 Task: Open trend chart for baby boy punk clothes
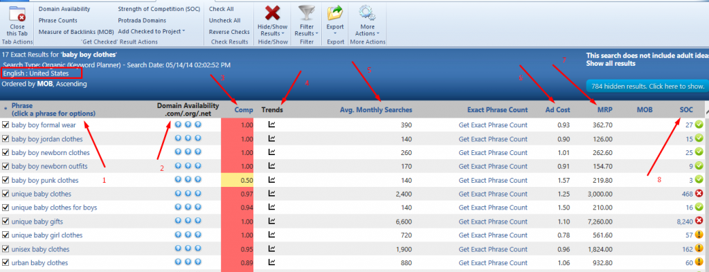click(271, 180)
